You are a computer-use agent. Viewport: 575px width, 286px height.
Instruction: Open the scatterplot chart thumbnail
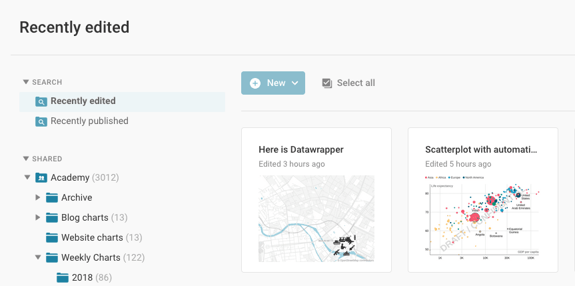tap(482, 219)
